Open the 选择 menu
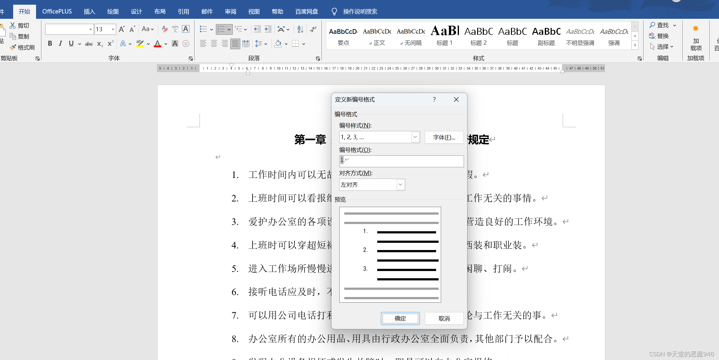The image size is (719, 360). click(x=661, y=46)
